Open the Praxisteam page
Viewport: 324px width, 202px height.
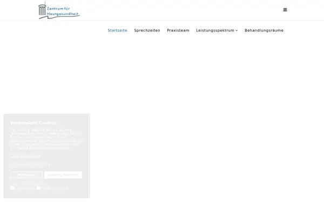pyautogui.click(x=178, y=30)
